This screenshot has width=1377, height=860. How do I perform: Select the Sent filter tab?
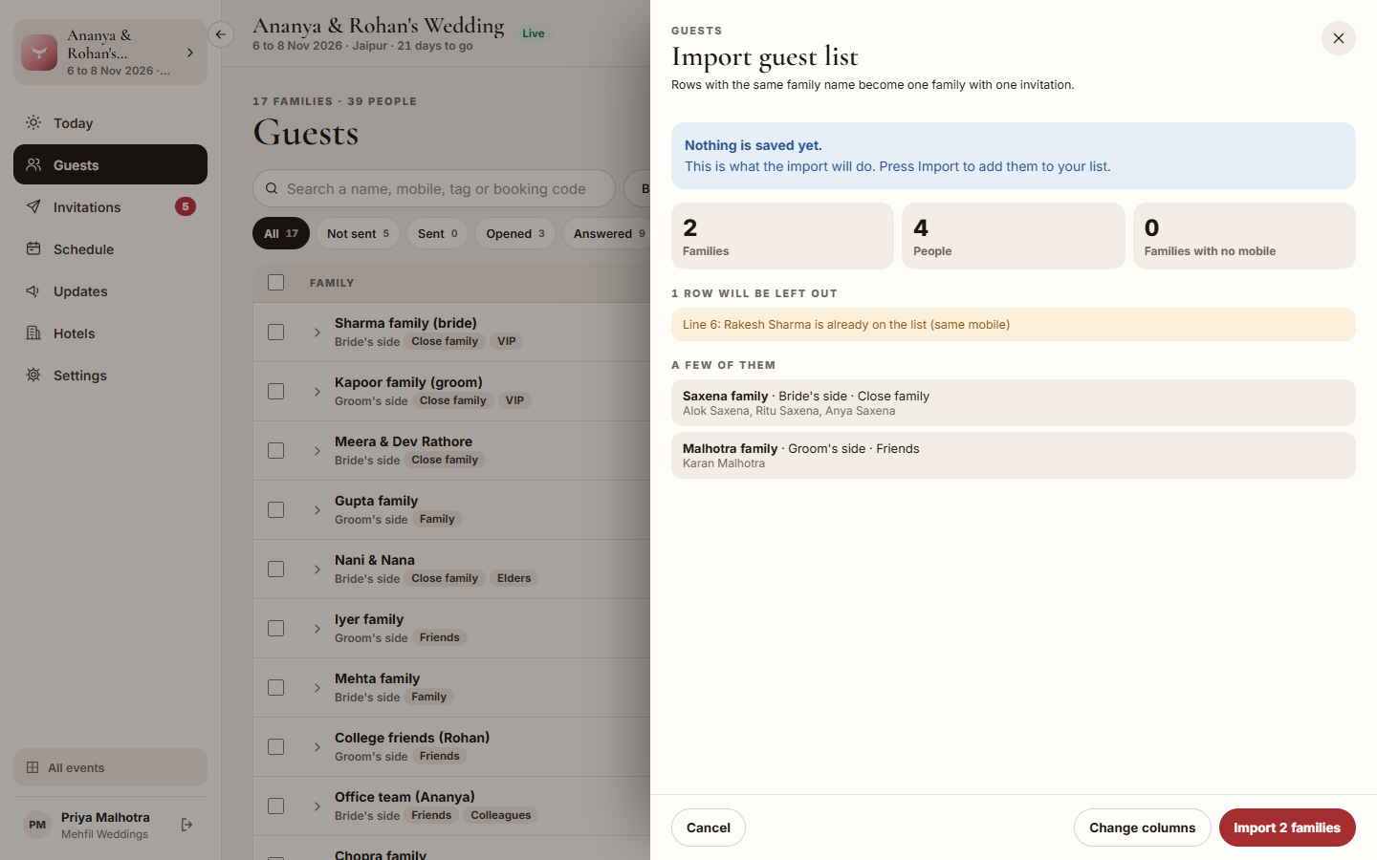tap(438, 233)
